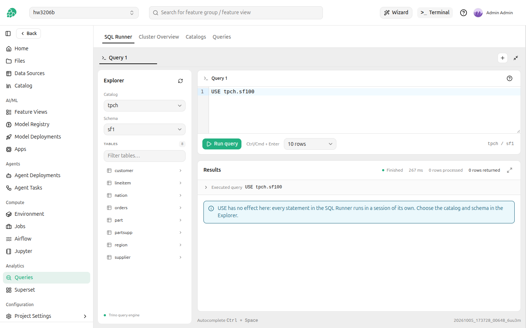Open Jupyter from the sidebar

coord(46,251)
